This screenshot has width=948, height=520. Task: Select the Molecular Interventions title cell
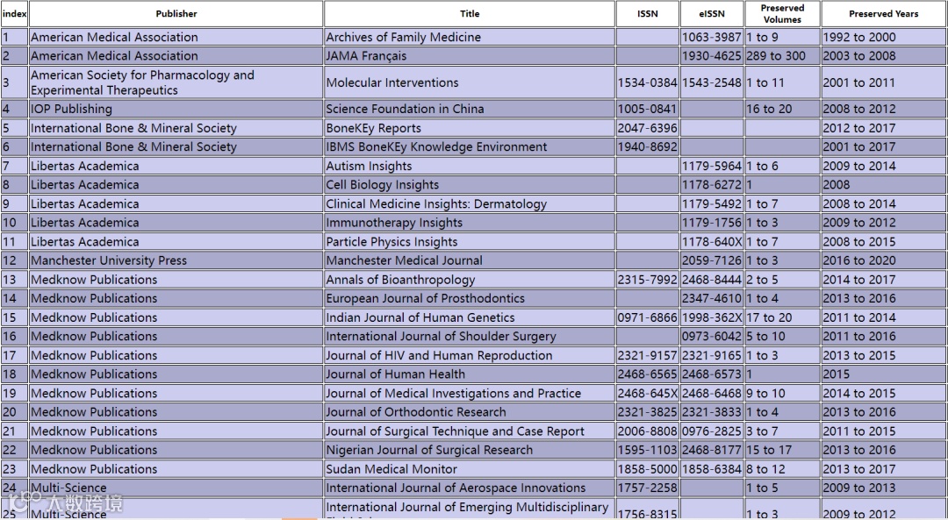(470, 82)
